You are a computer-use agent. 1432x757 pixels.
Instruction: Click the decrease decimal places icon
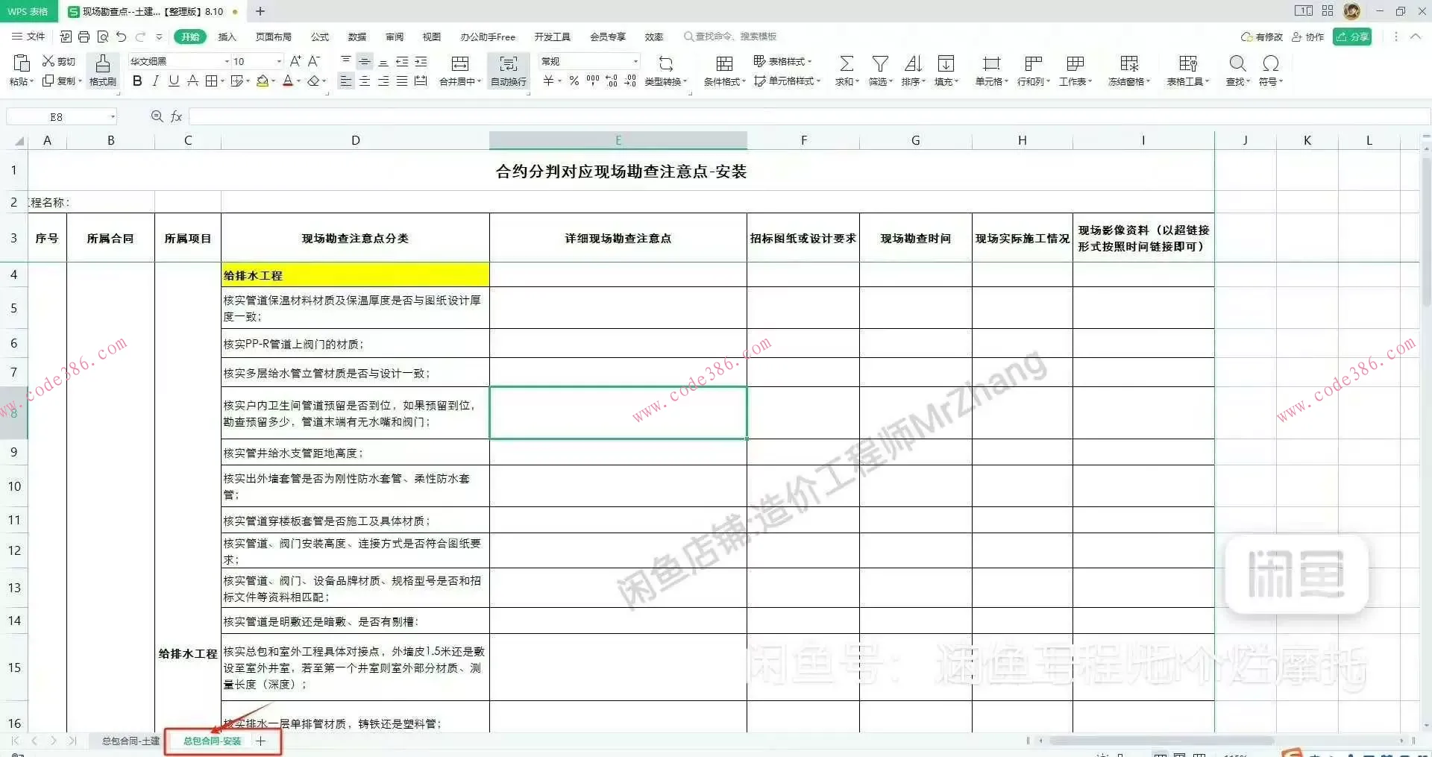click(x=630, y=81)
